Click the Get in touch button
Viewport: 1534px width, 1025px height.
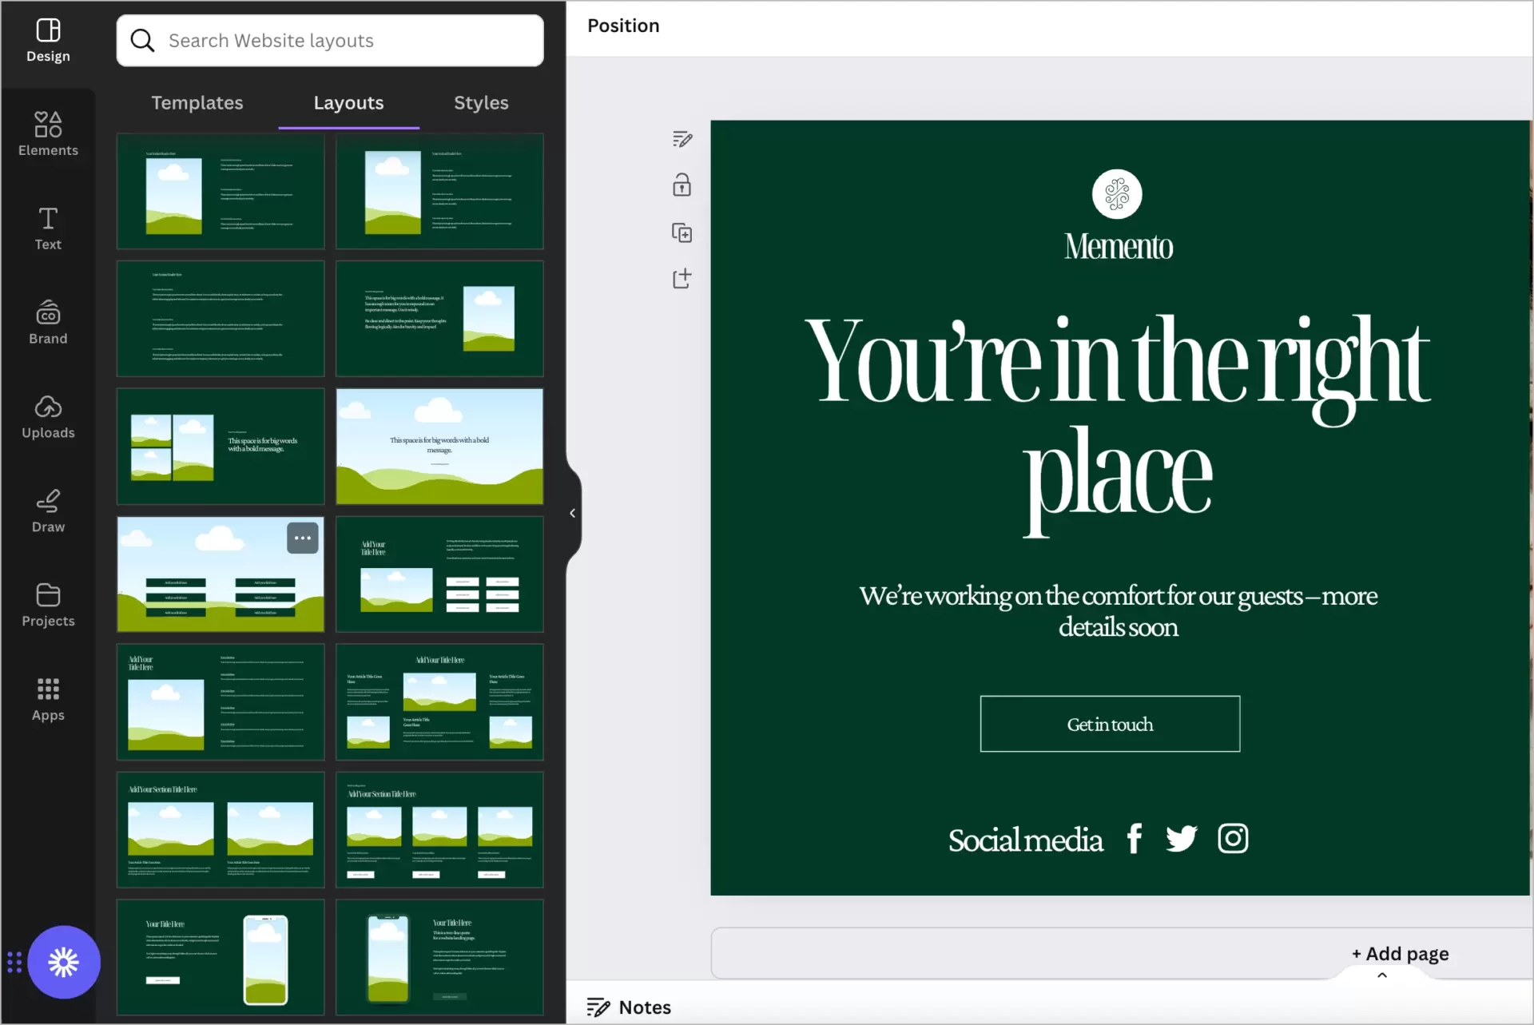click(1110, 724)
